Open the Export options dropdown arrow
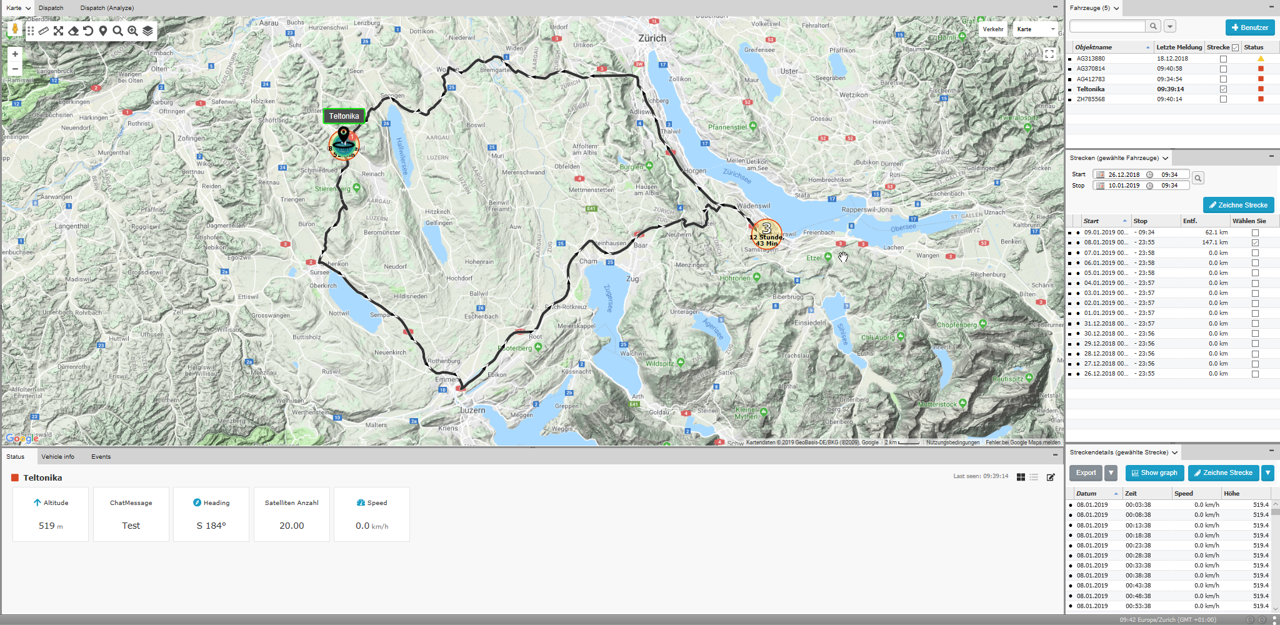This screenshot has width=1280, height=625. pyautogui.click(x=1111, y=473)
